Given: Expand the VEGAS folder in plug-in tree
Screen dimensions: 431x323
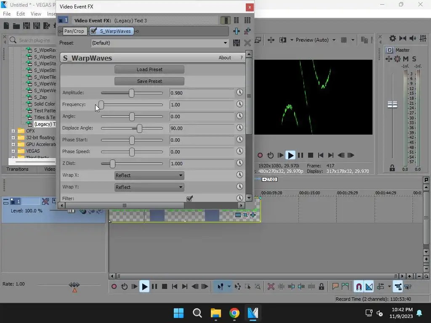Looking at the screenshot, I should click(13, 151).
